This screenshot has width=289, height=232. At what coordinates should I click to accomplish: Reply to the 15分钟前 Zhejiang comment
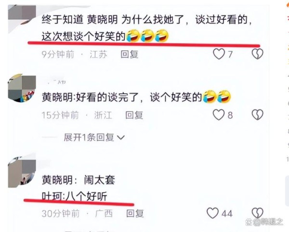tap(134, 115)
